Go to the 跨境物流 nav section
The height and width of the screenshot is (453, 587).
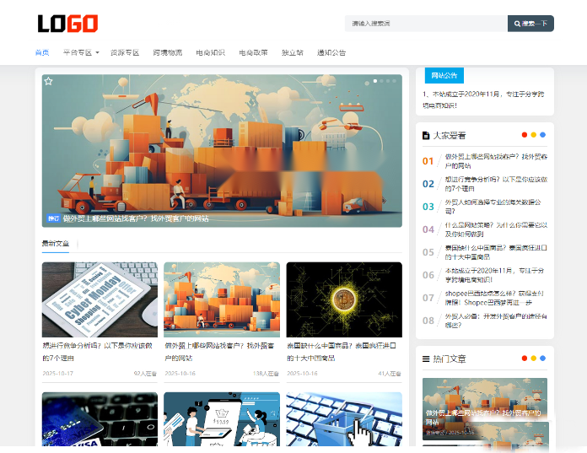pos(167,53)
